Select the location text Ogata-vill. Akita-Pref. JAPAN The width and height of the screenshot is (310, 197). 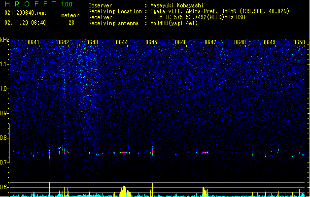[193, 11]
